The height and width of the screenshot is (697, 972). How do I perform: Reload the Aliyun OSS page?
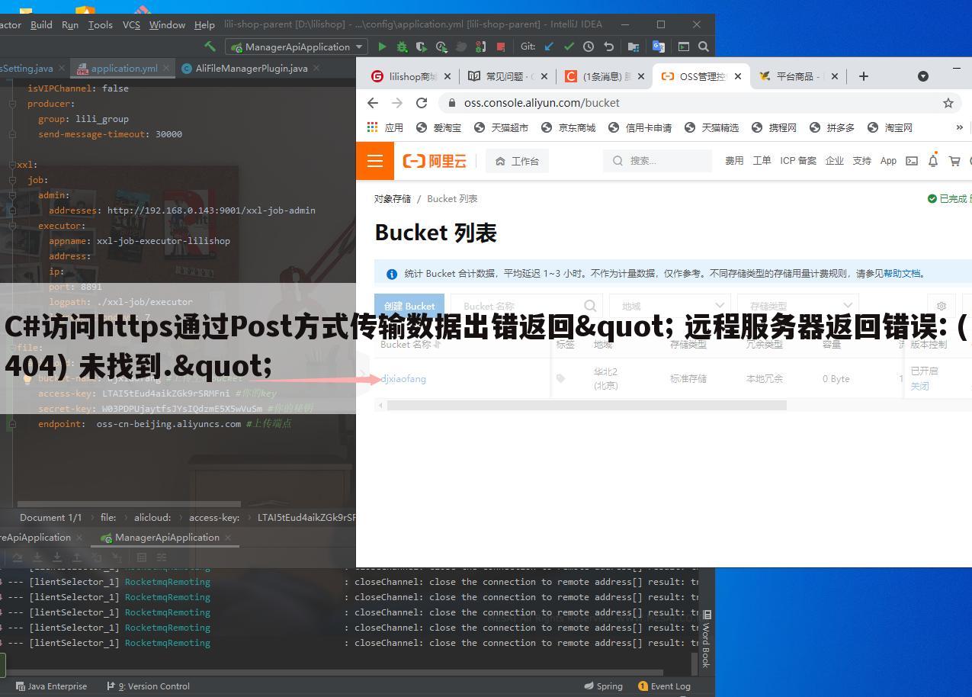click(422, 103)
